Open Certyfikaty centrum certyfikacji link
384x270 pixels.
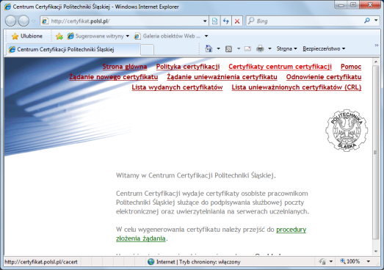280,67
